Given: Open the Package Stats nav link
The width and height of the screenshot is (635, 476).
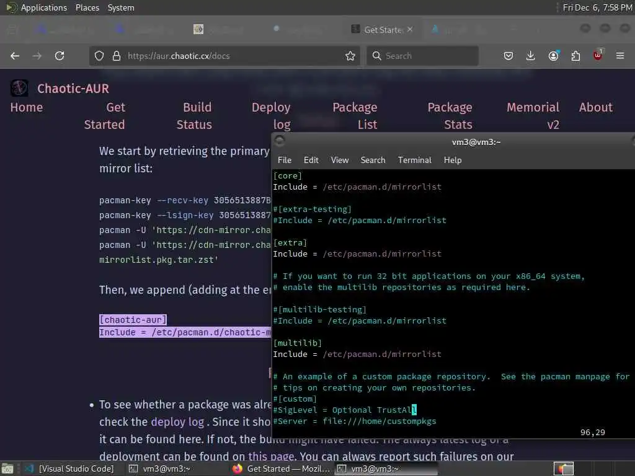Looking at the screenshot, I should [450, 116].
